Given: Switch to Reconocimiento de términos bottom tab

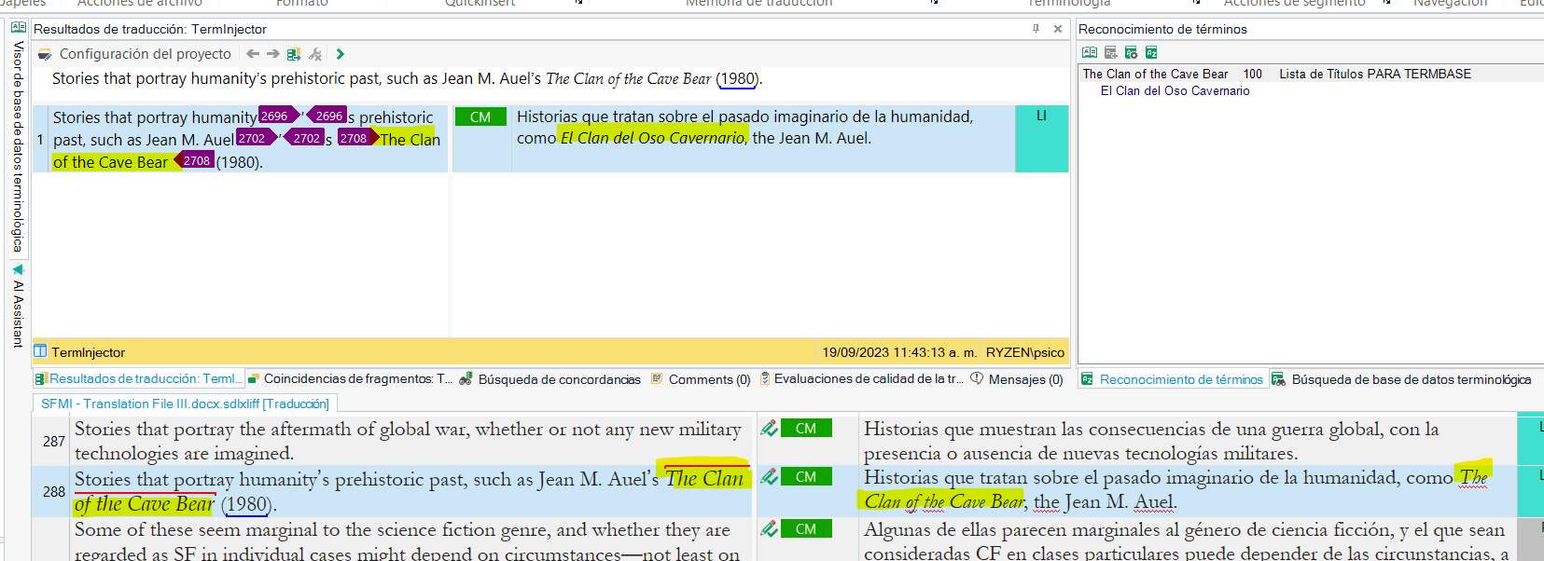Looking at the screenshot, I should click(x=1173, y=379).
